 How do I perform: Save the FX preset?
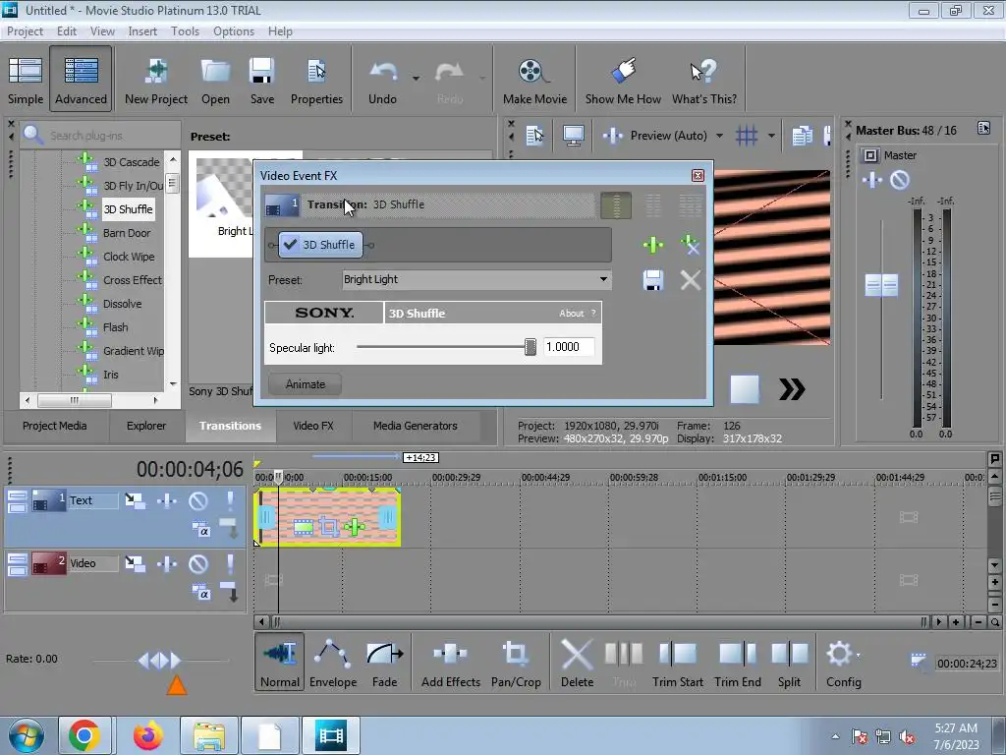(653, 280)
